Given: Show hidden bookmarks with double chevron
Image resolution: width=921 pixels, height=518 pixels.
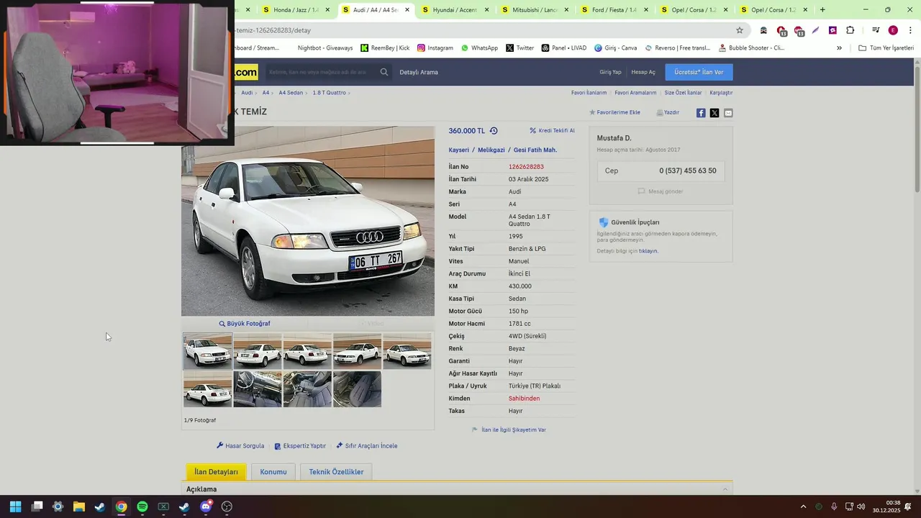Looking at the screenshot, I should pyautogui.click(x=839, y=48).
